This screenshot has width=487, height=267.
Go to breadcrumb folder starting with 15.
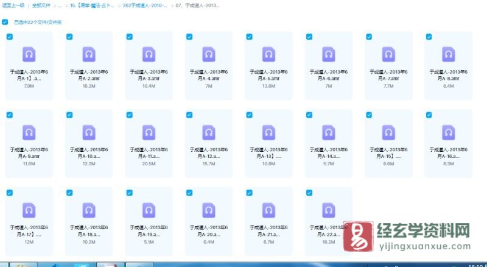point(91,5)
